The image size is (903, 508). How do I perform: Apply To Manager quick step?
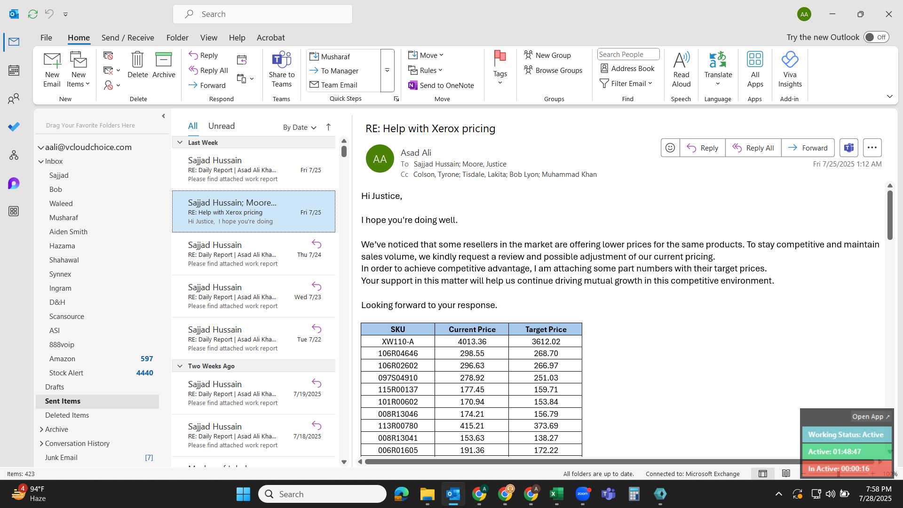[334, 71]
